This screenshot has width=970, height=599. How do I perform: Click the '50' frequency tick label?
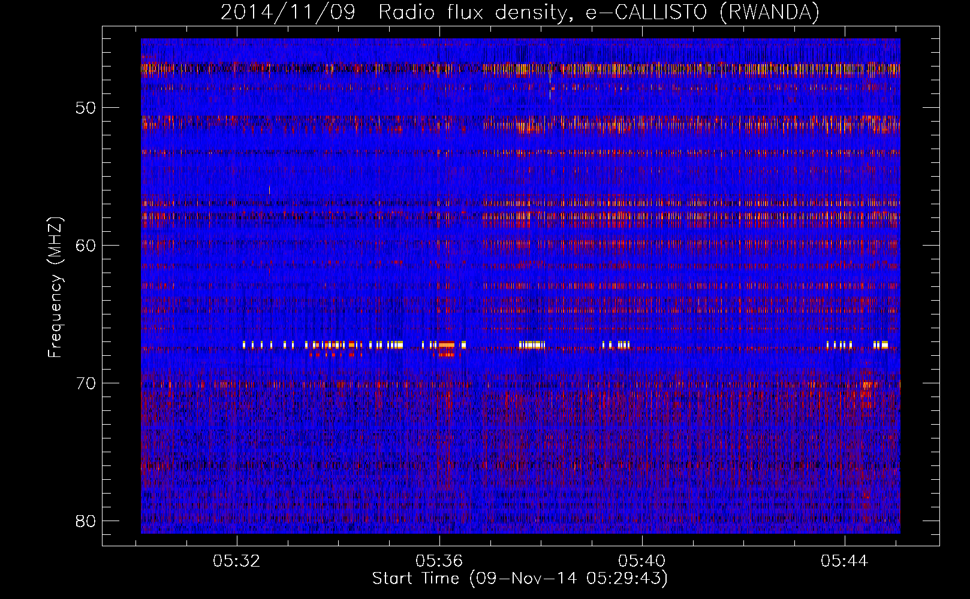coord(86,108)
